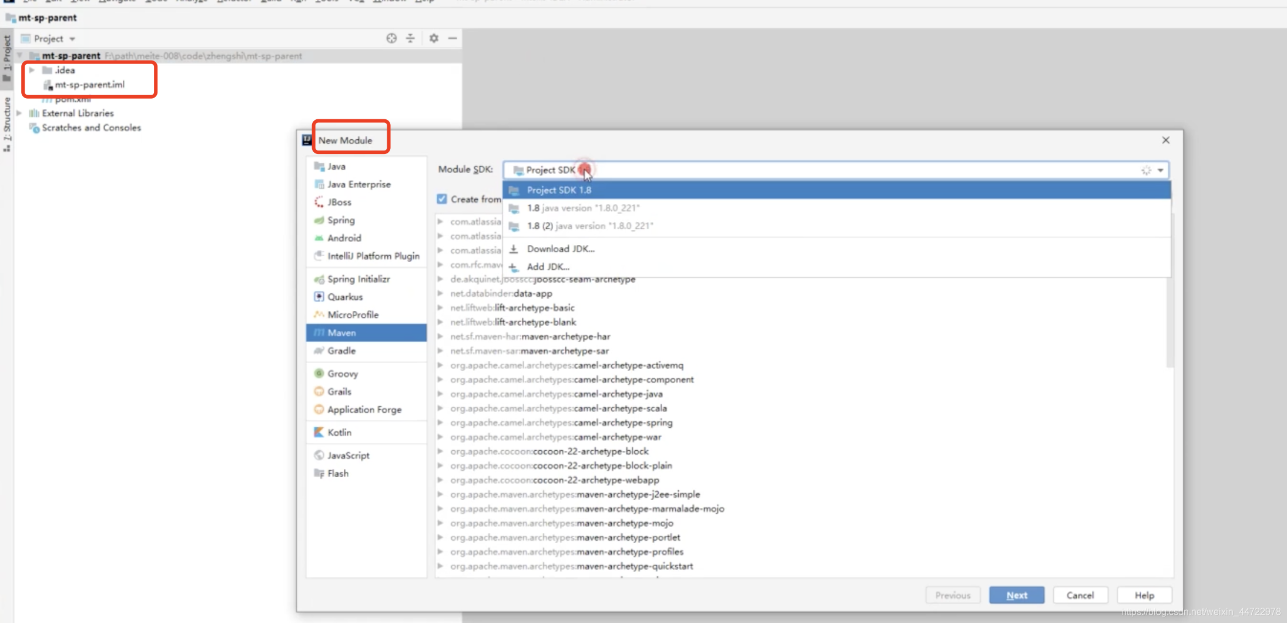Select the IntelliJ Platform Plugin icon

319,256
